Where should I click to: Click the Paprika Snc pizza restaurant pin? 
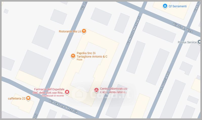[73, 56]
